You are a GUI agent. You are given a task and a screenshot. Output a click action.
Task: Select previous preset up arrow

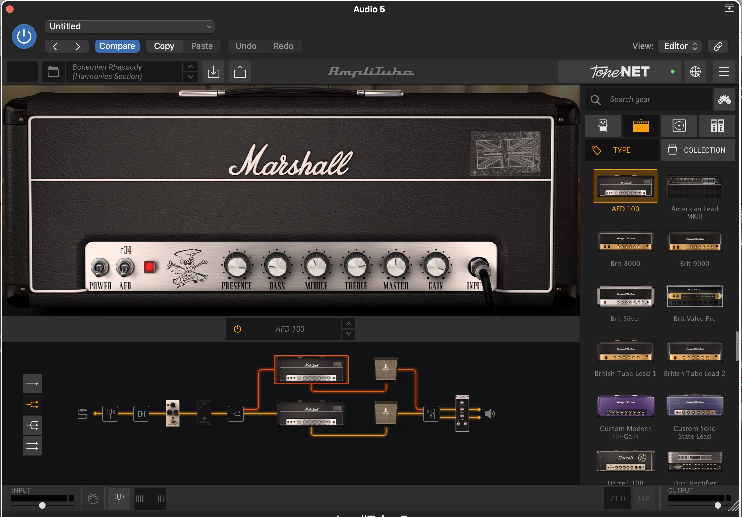click(x=191, y=66)
